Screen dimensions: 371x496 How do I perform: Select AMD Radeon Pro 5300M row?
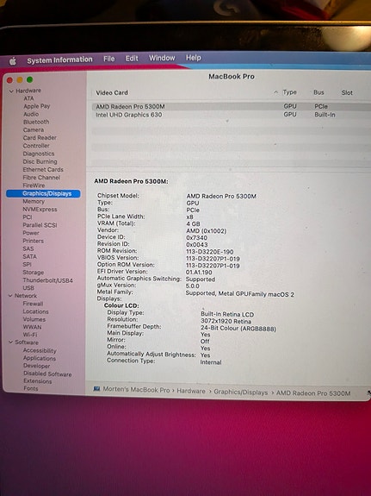232,107
